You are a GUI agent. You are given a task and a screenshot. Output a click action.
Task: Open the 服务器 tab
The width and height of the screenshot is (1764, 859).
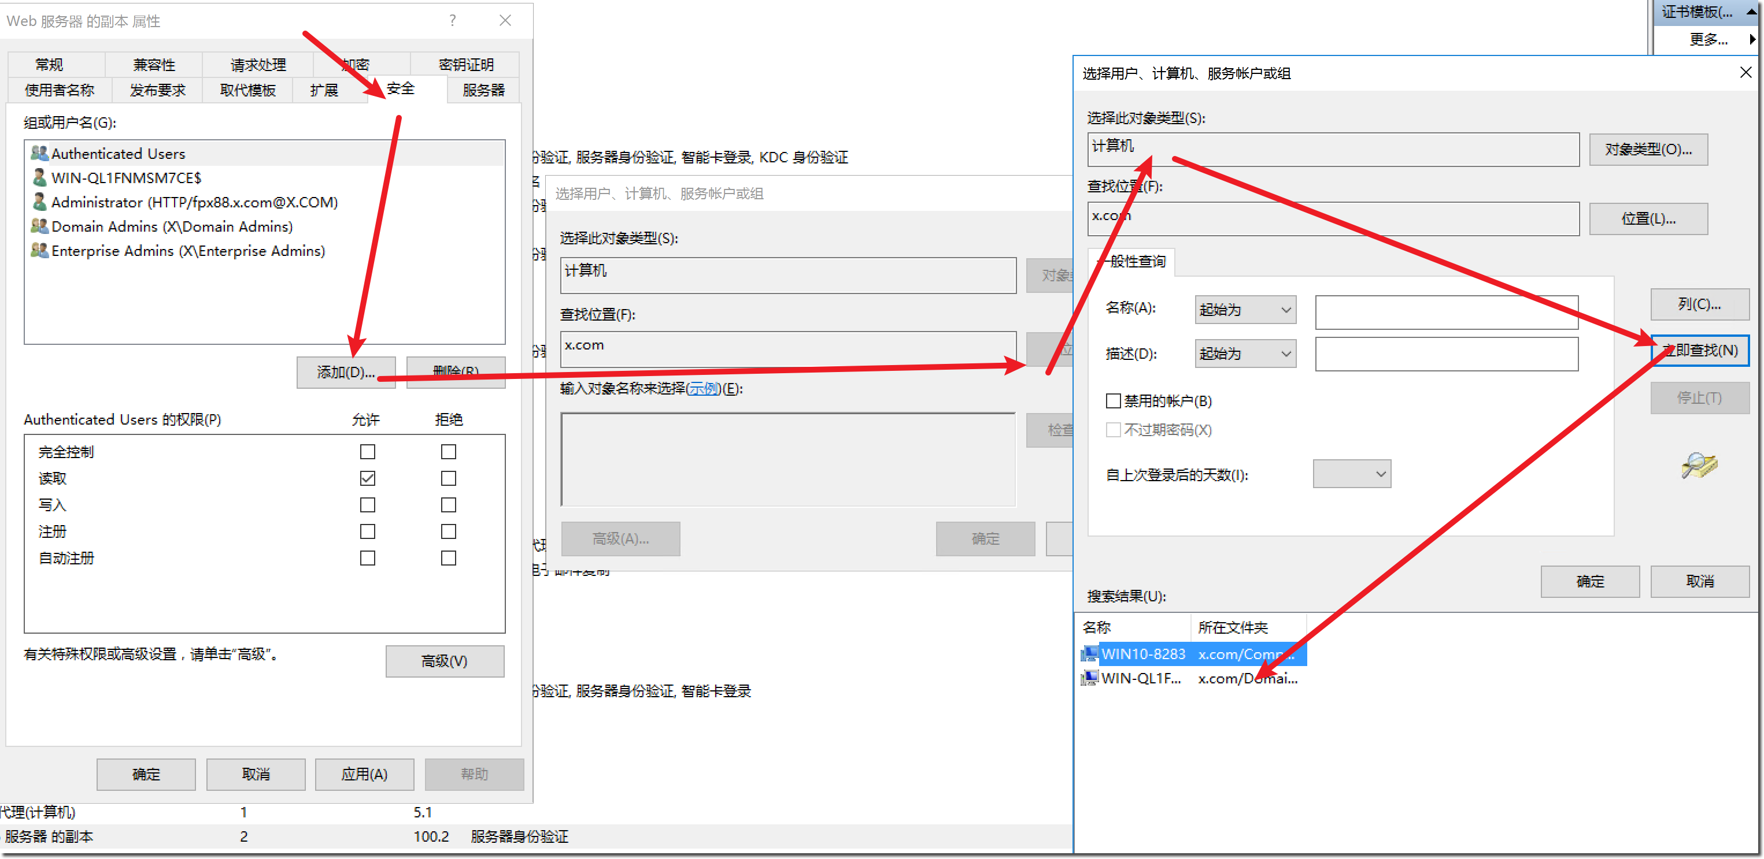point(483,90)
